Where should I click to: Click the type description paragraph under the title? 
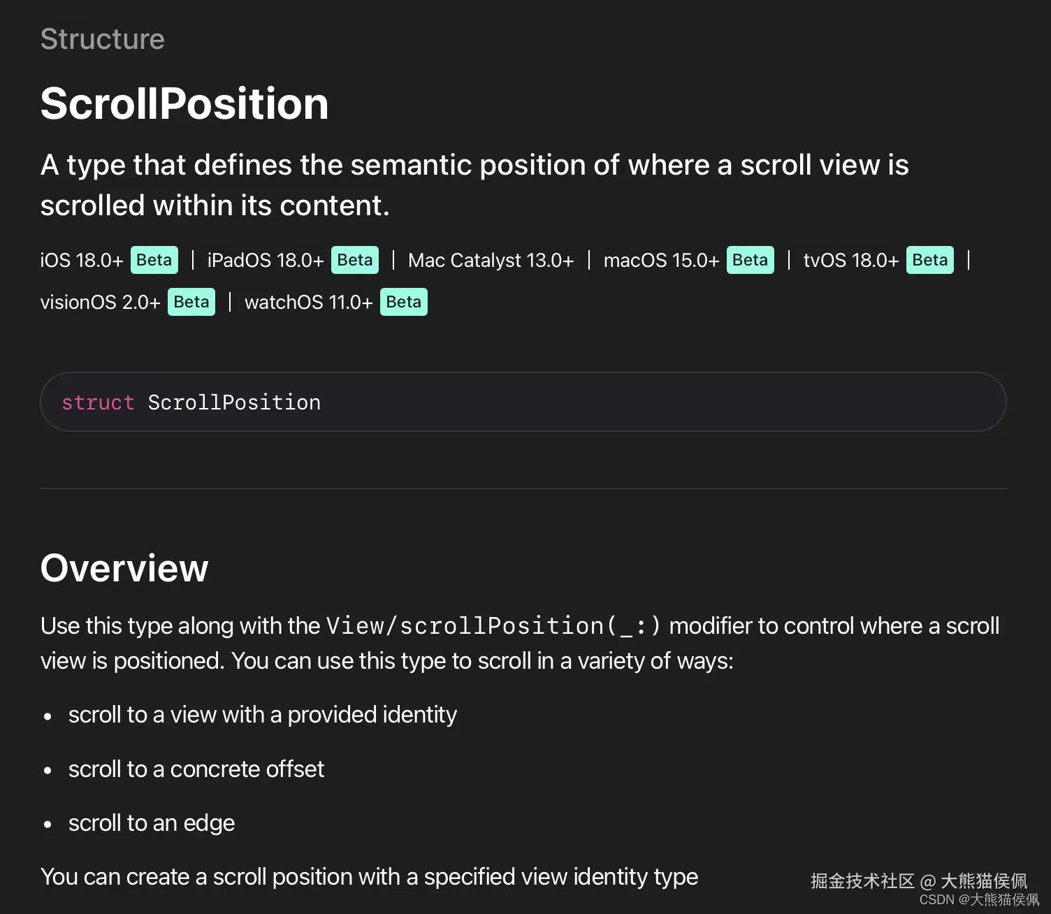coord(474,185)
